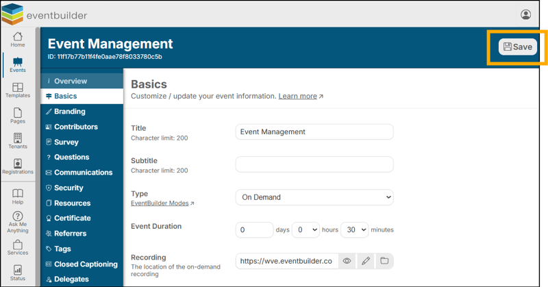The width and height of the screenshot is (548, 287).
Task: Browse recordings with folder icon
Action: pyautogui.click(x=384, y=261)
